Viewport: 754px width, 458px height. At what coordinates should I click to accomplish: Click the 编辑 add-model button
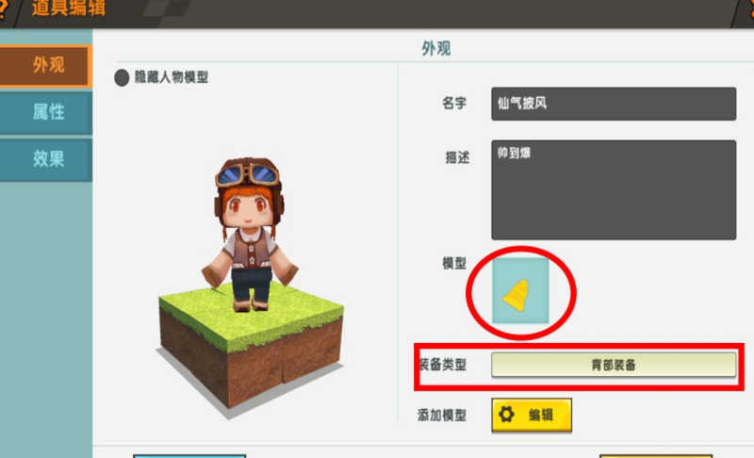pos(532,415)
